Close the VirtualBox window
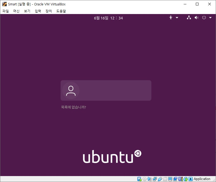The image size is (216, 182). click(210, 4)
